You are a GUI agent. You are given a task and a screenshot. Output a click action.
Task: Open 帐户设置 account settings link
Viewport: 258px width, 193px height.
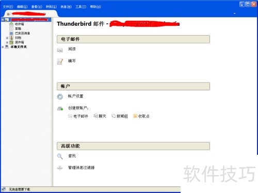75,96
